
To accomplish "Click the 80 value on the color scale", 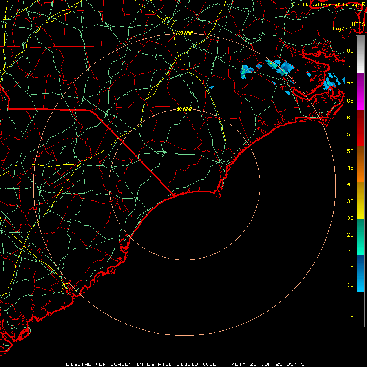I will tap(350, 51).
